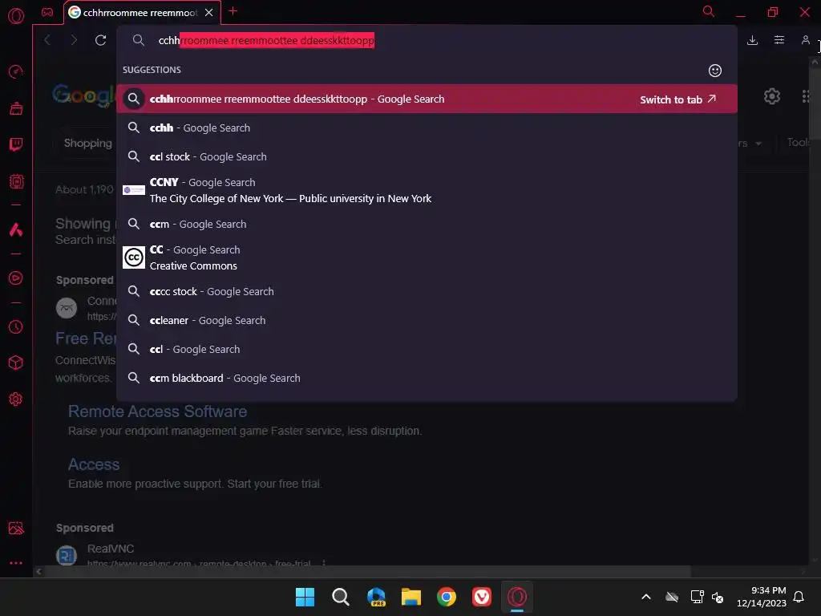Click the smiley feedback icon in suggestions
821x616 pixels.
click(x=714, y=71)
